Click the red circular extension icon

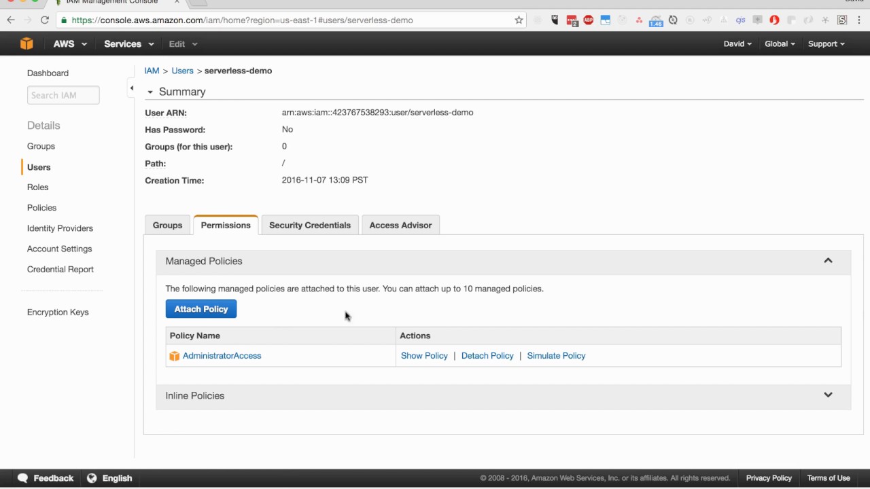(774, 20)
